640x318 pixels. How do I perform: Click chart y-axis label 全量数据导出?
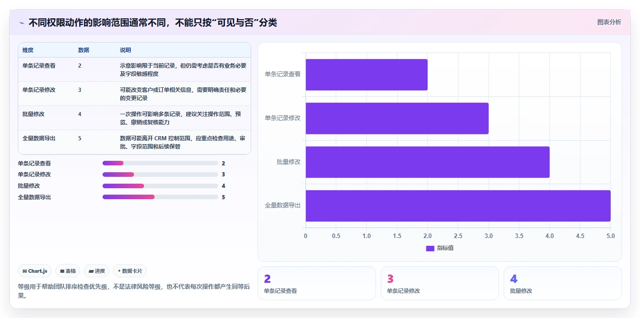pyautogui.click(x=282, y=206)
